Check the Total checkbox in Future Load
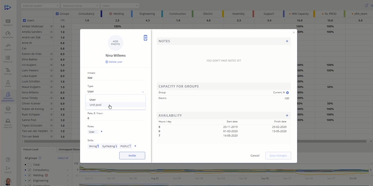 point(30,165)
